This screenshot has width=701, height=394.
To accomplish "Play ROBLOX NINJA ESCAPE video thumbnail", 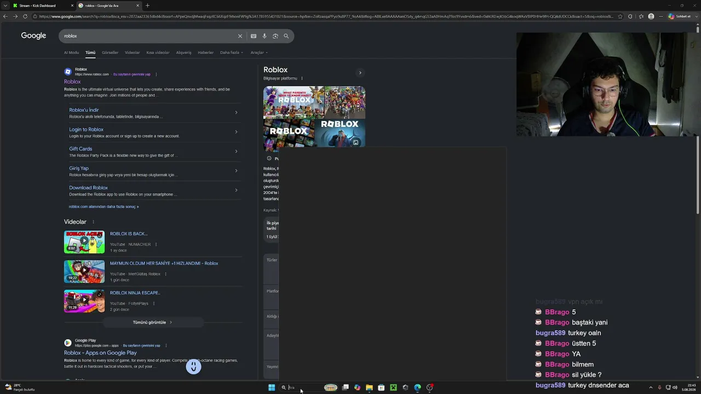I will 84,301.
